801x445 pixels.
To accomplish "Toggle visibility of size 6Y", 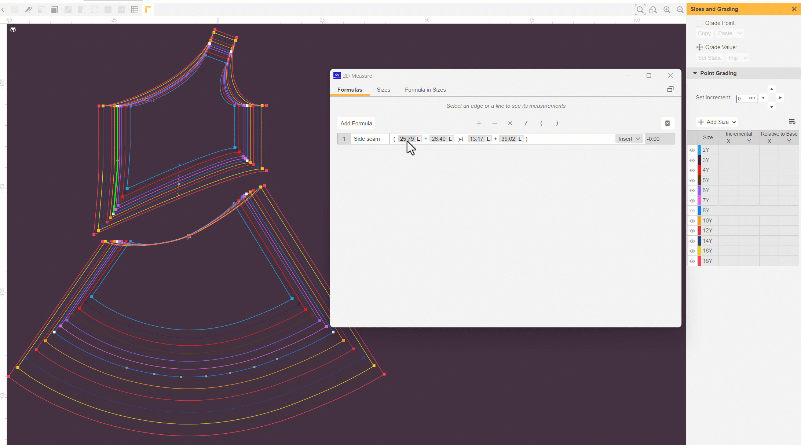I will click(x=692, y=191).
